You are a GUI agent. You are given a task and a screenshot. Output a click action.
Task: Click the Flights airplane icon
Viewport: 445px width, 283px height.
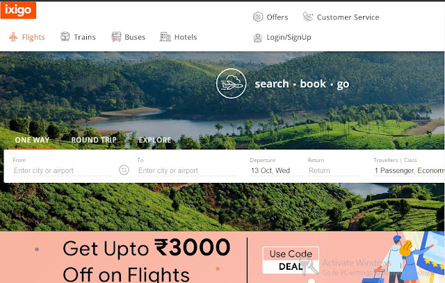click(x=13, y=37)
